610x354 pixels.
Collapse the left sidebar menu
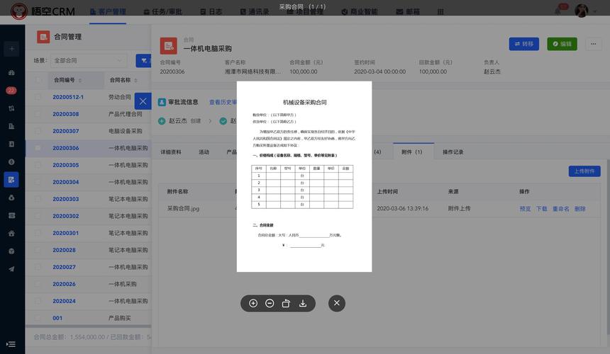pyautogui.click(x=11, y=344)
